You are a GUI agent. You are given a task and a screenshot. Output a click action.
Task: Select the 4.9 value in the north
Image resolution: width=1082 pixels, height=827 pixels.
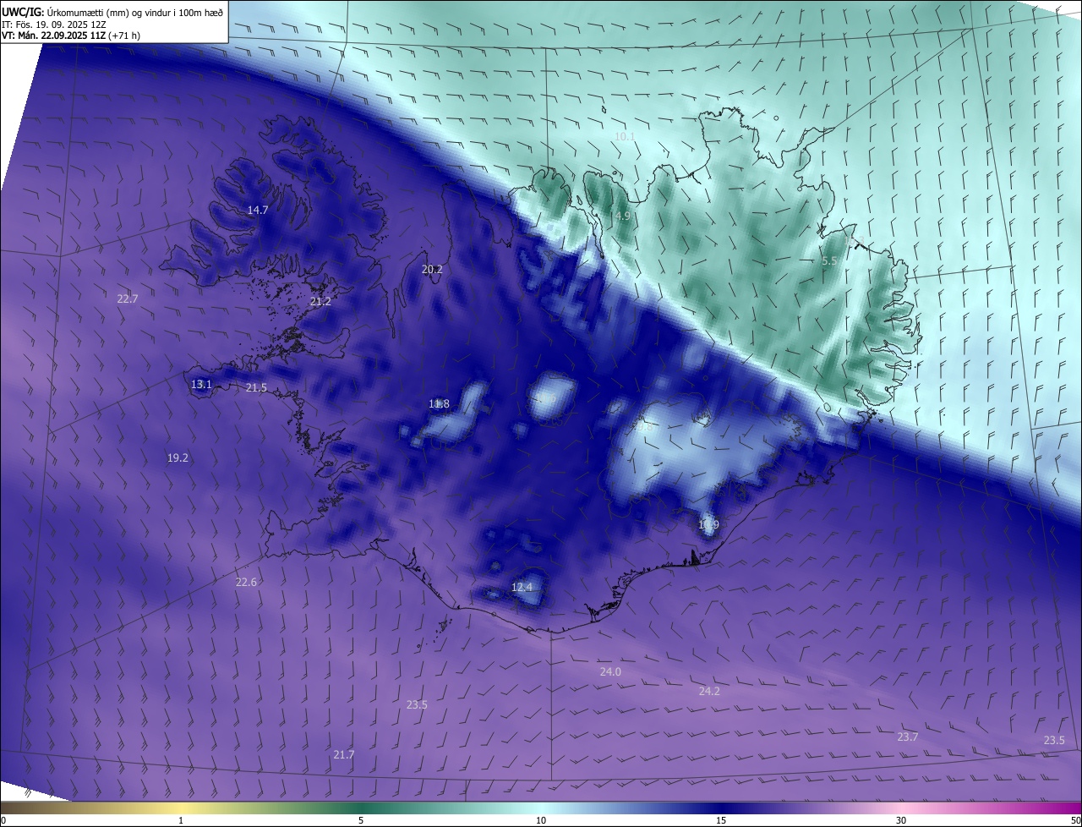[623, 216]
